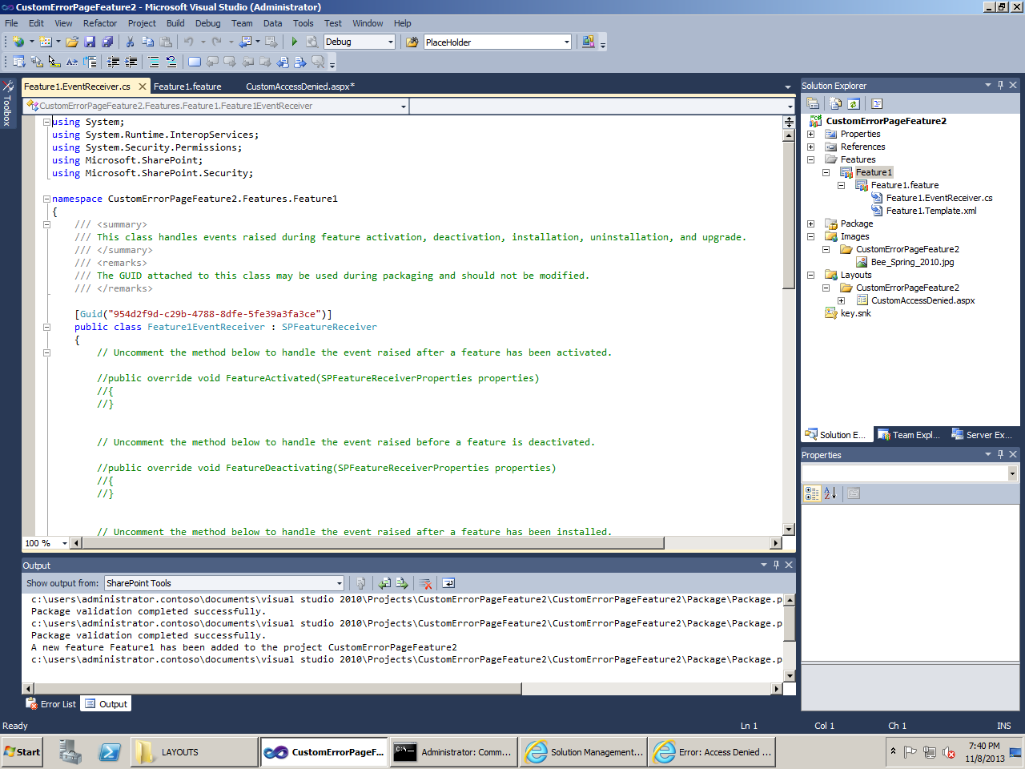Open the Toolbox side panel
Screen dimensions: 1025x769
pyautogui.click(x=7, y=103)
